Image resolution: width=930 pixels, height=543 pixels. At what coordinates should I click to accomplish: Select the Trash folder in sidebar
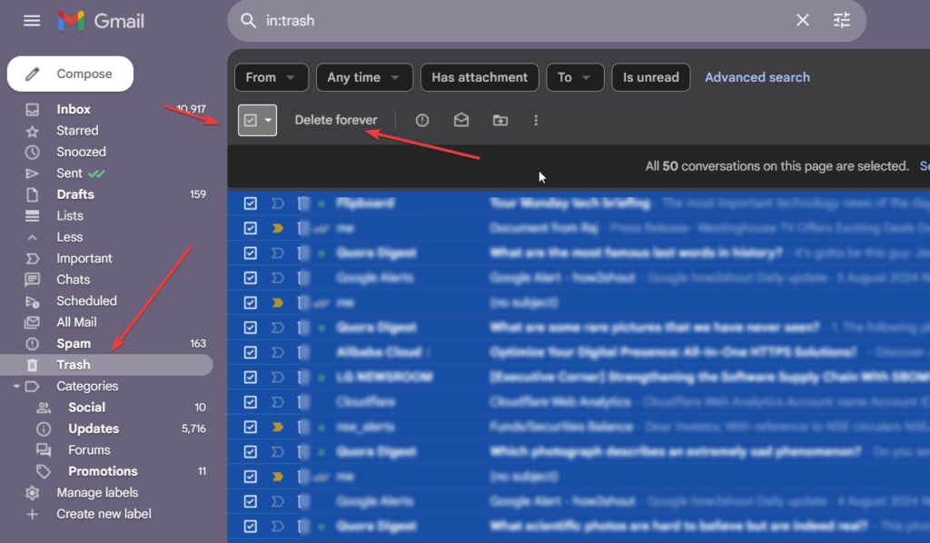[107, 365]
